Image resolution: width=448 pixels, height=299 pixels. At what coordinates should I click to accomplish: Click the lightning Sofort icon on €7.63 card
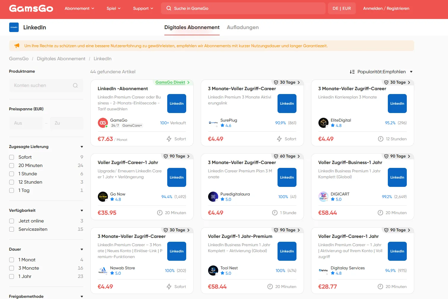tap(169, 139)
